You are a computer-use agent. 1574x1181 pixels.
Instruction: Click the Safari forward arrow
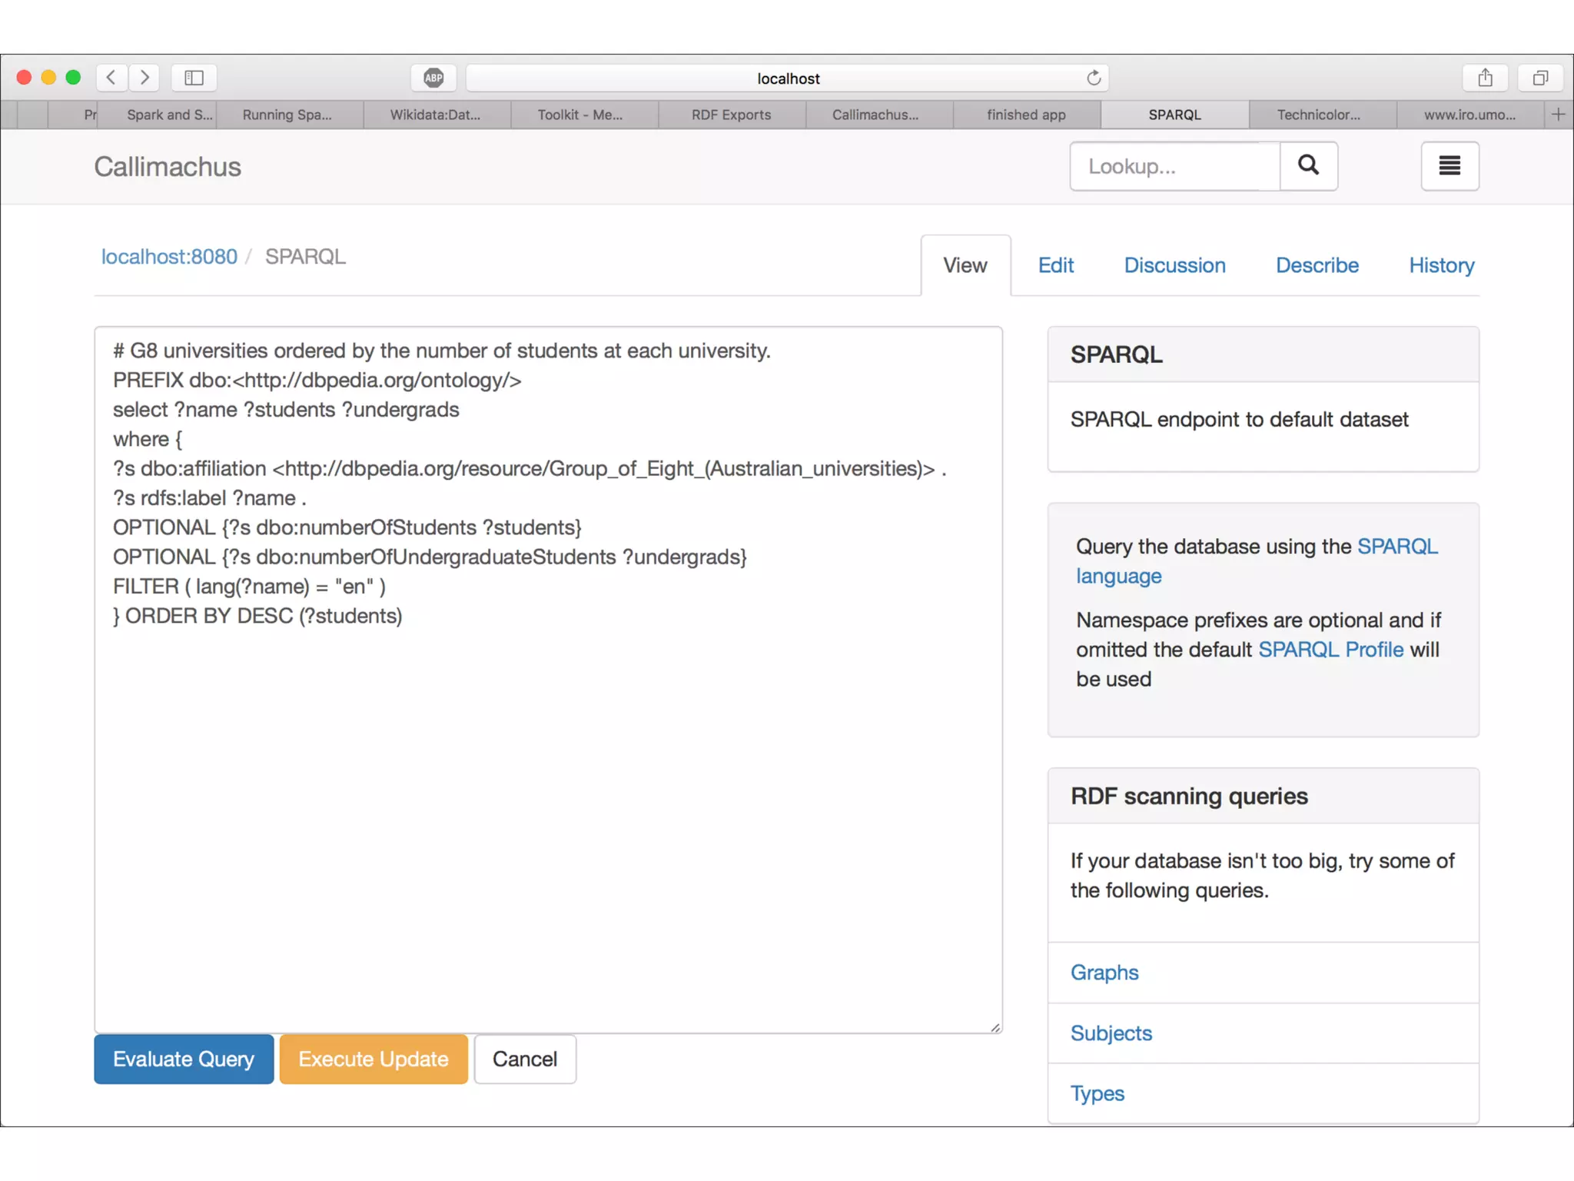[x=144, y=78]
